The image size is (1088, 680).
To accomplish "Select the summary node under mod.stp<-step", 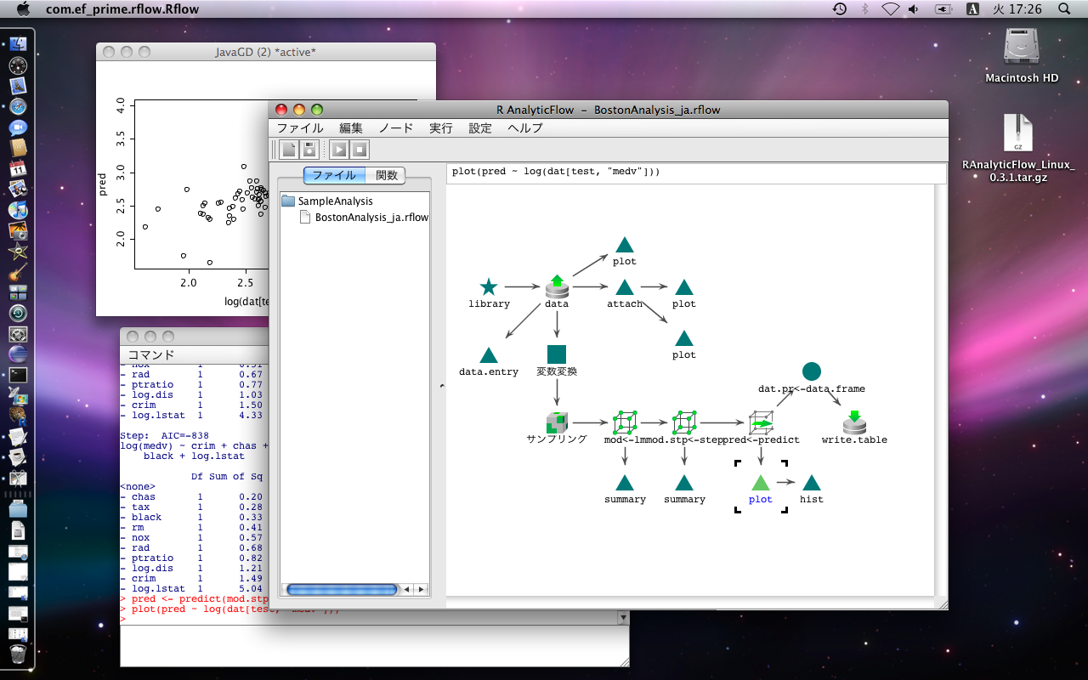I will tap(684, 483).
